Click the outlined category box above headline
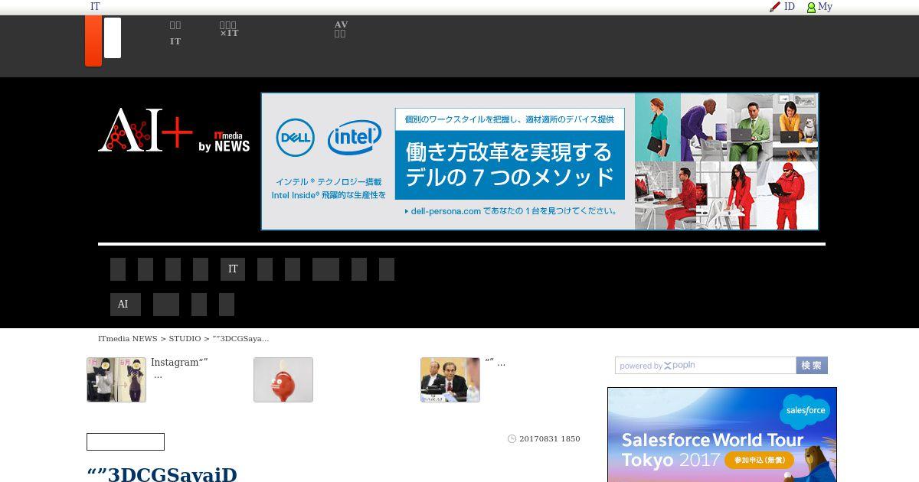 pyautogui.click(x=126, y=441)
